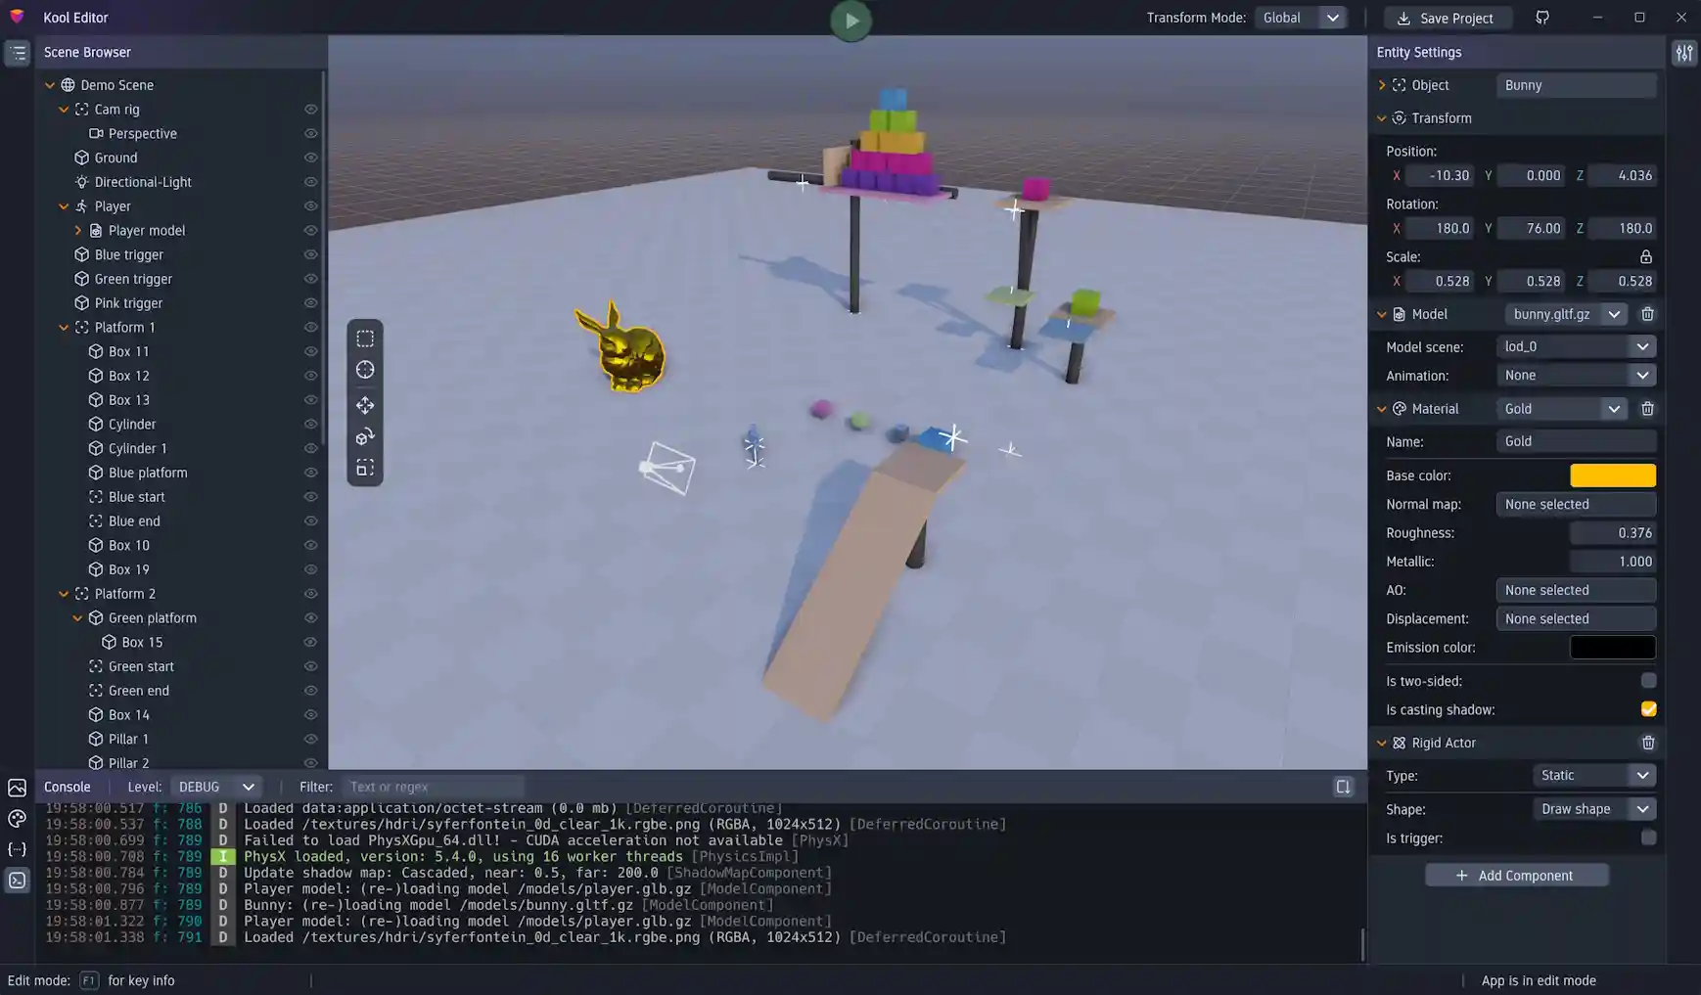Hide the Green platform object
Screen dimensions: 1701x995
[310, 618]
